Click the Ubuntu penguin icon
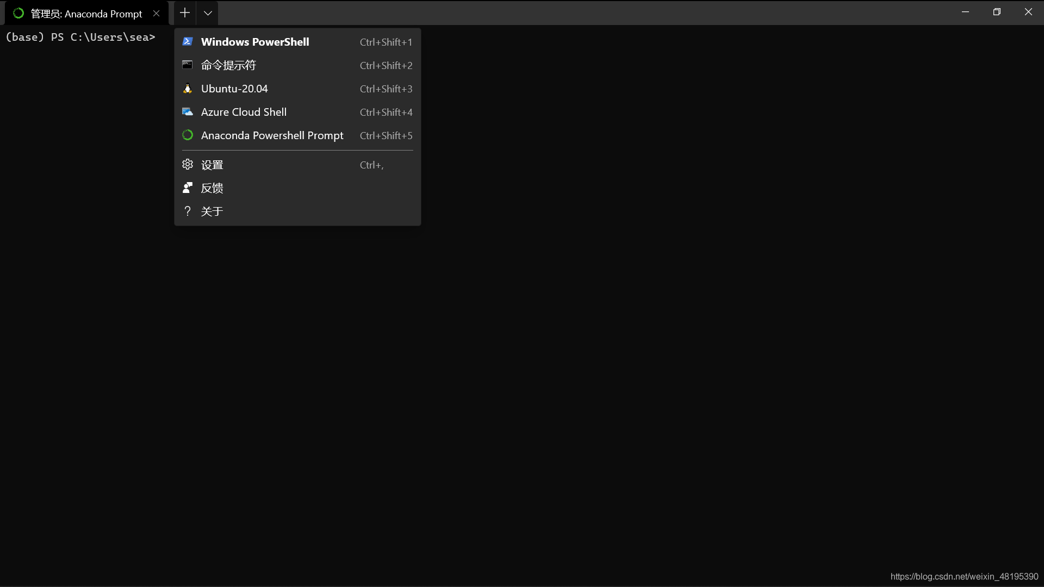Image resolution: width=1044 pixels, height=587 pixels. 188,89
